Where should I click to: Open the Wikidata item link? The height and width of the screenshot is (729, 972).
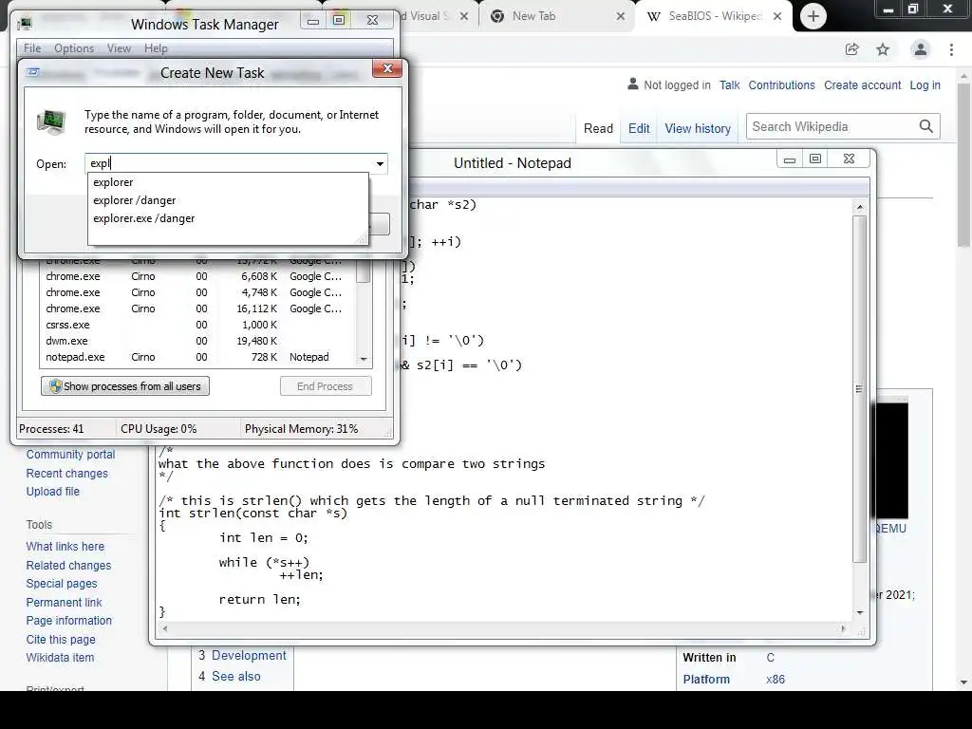click(x=60, y=658)
